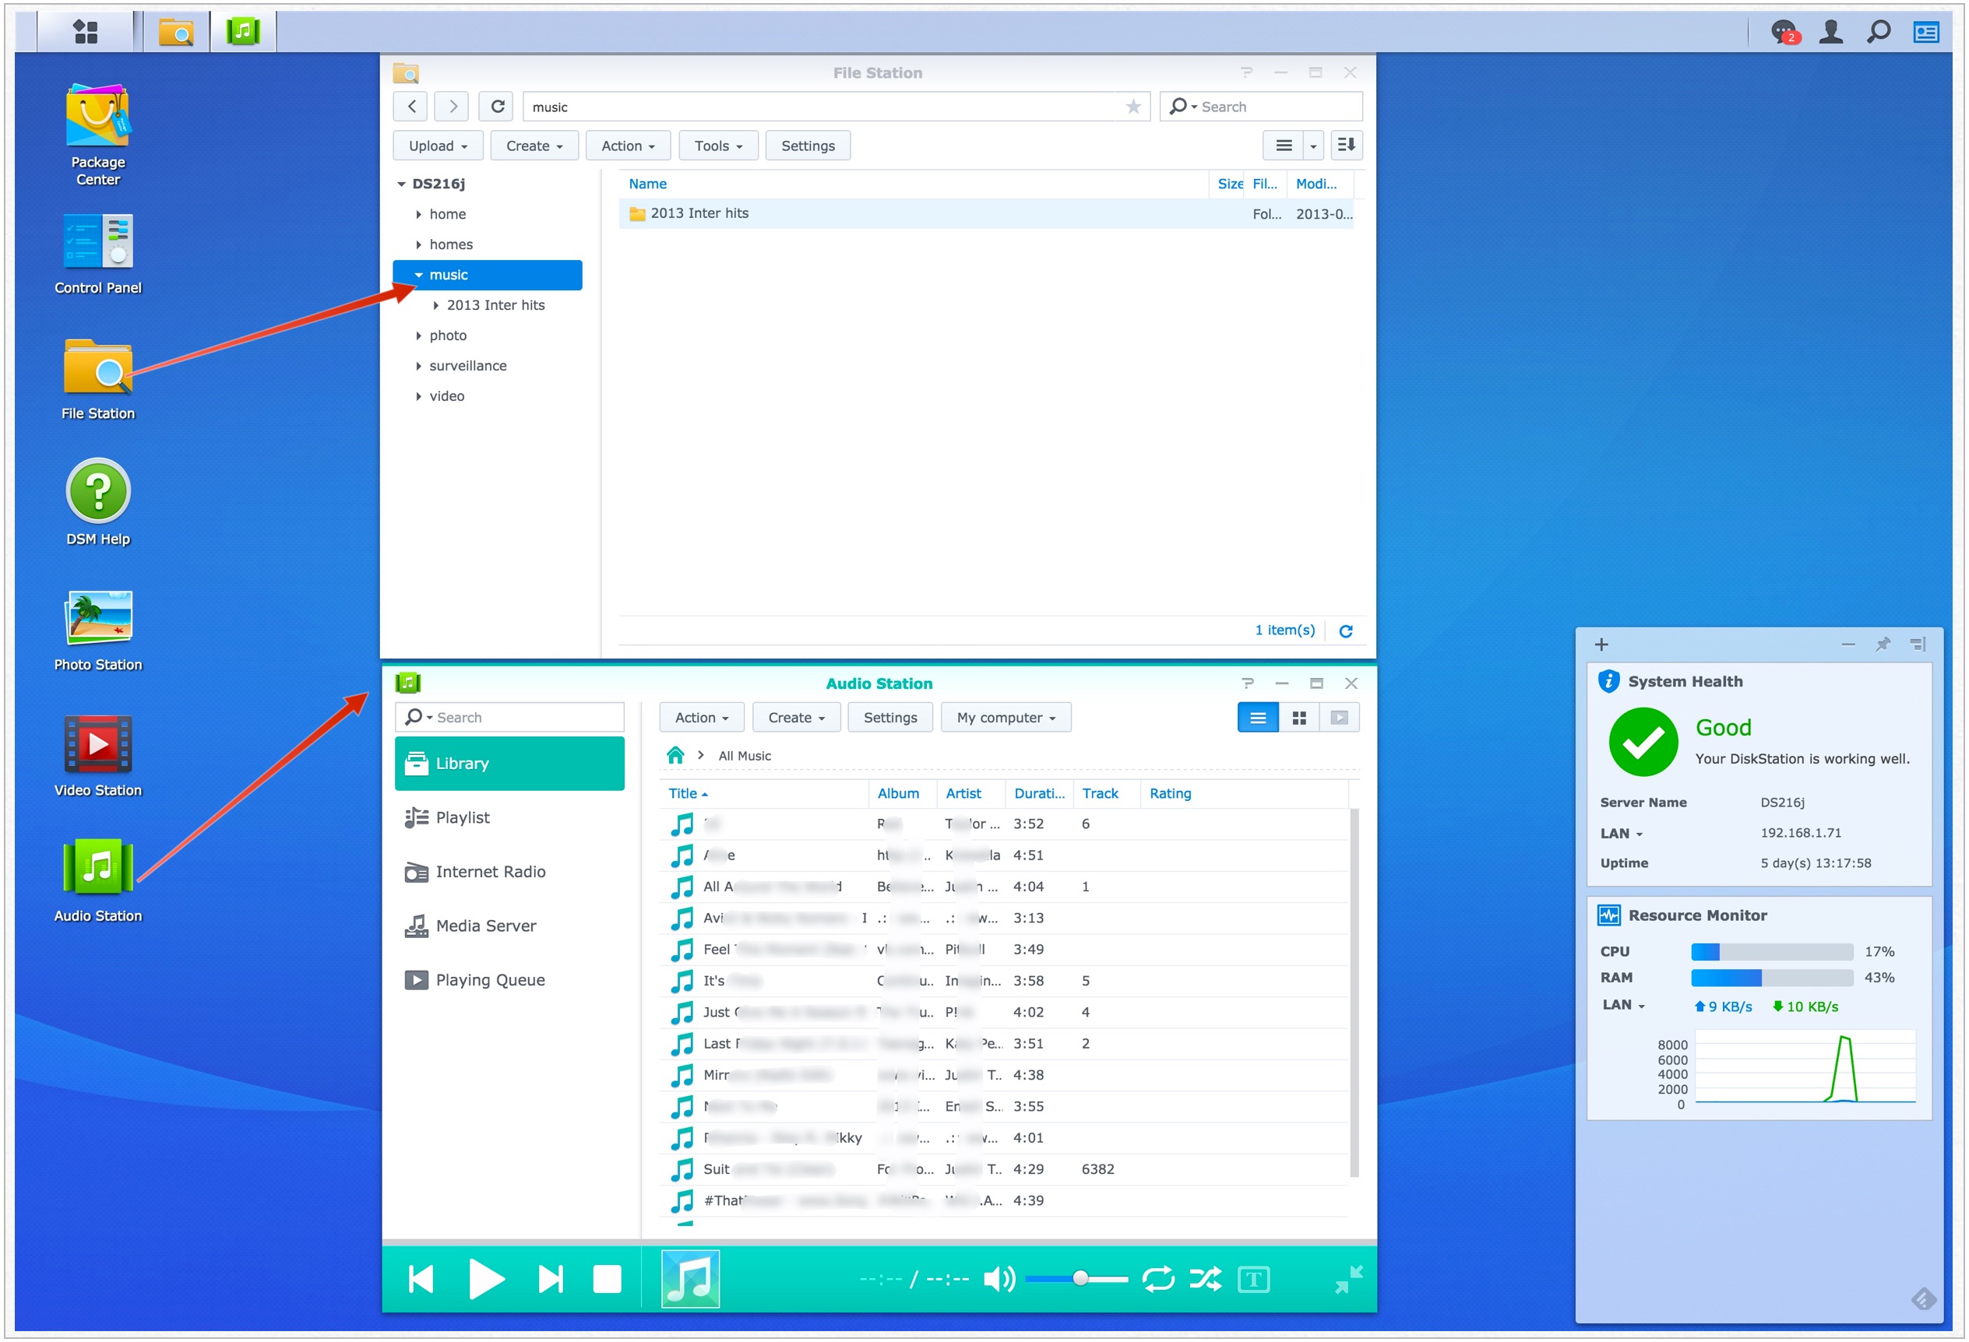Open Playing Queue section
Viewport: 1969px width, 1342px height.
click(509, 981)
